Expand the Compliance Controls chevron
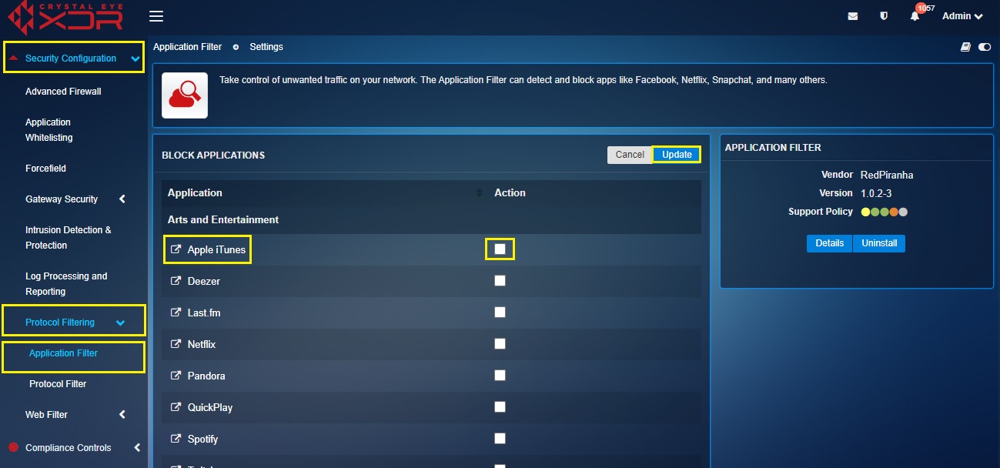Screen dimensions: 1000x468 [137, 447]
